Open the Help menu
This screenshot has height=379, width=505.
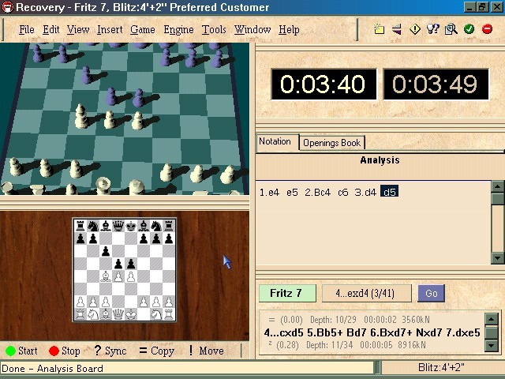pyautogui.click(x=289, y=30)
